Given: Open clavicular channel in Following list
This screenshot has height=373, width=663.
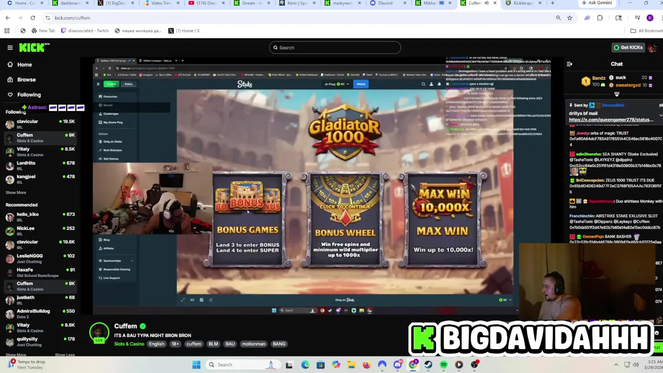Looking at the screenshot, I should point(40,124).
